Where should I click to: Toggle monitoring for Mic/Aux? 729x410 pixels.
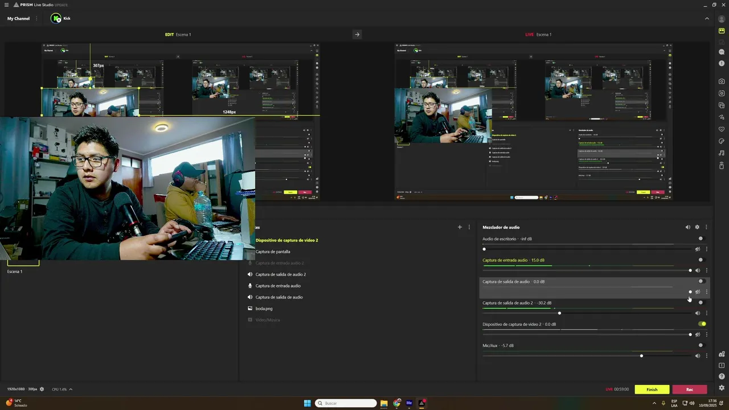pyautogui.click(x=702, y=345)
